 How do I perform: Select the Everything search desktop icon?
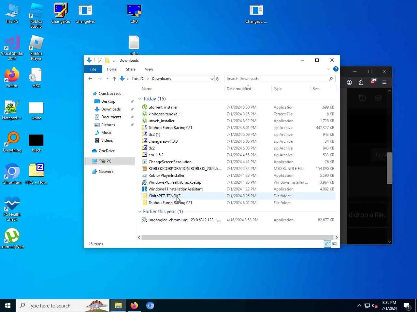(12, 142)
